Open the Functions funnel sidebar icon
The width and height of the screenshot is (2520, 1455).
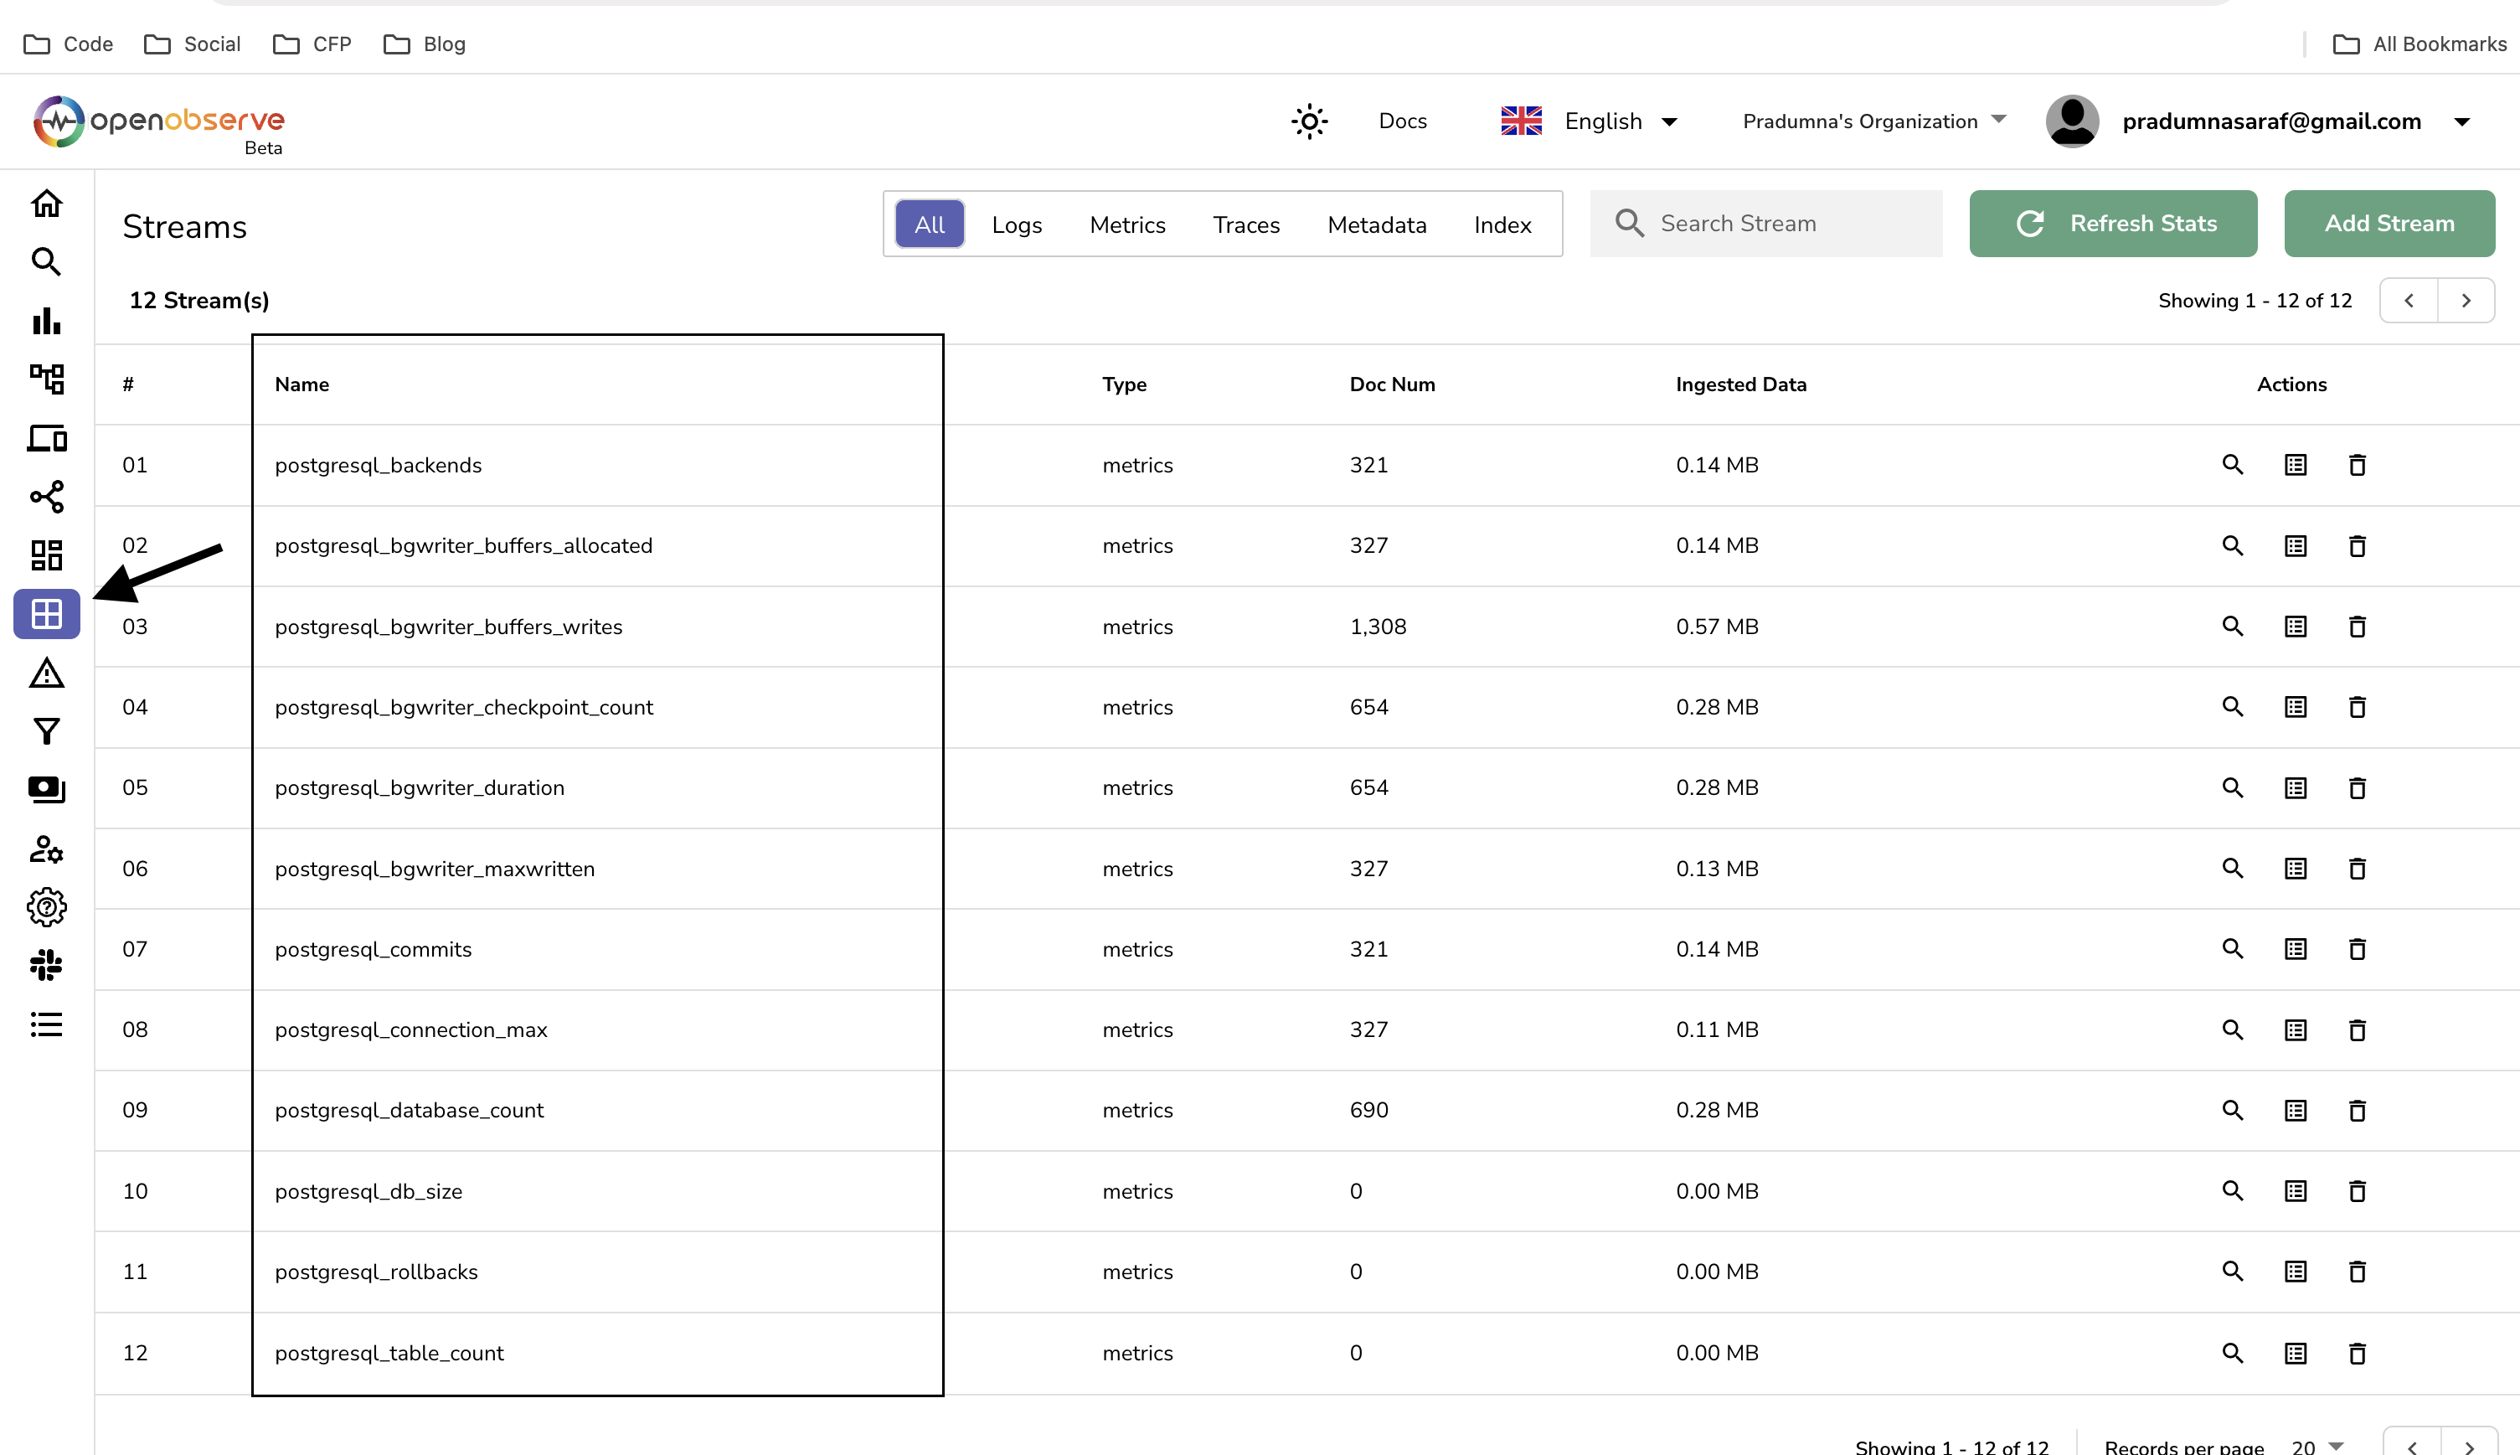[x=46, y=731]
